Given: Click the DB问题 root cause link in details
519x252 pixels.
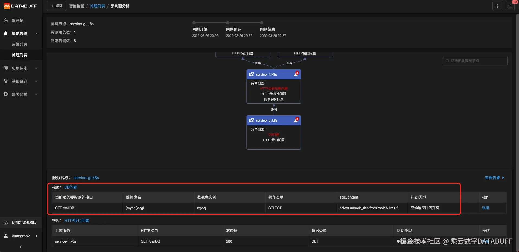Looking at the screenshot, I should point(71,187).
